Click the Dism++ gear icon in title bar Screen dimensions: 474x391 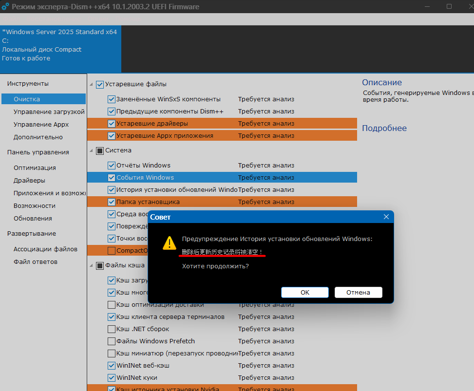click(6, 7)
